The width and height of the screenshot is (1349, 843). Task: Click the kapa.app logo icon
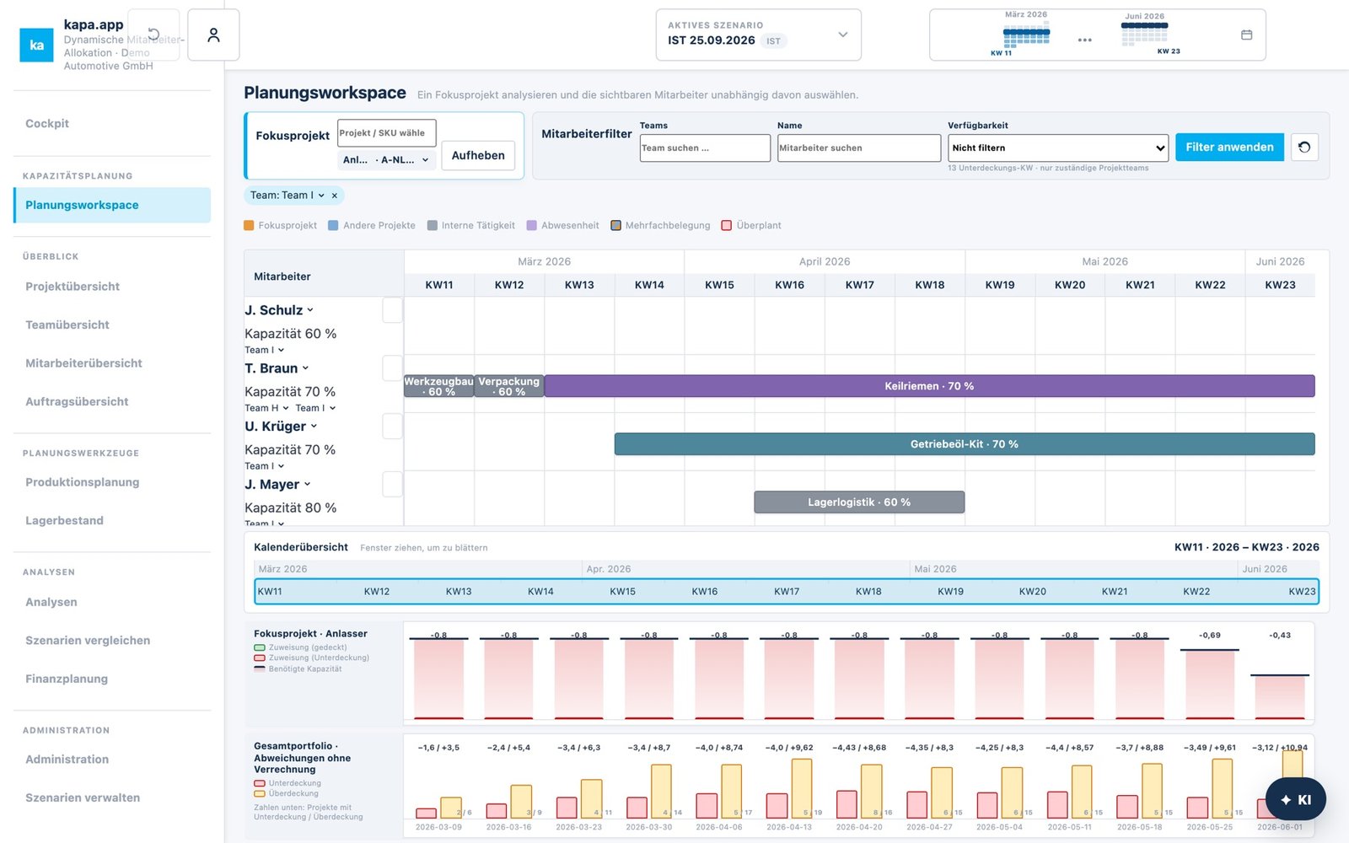pyautogui.click(x=36, y=45)
